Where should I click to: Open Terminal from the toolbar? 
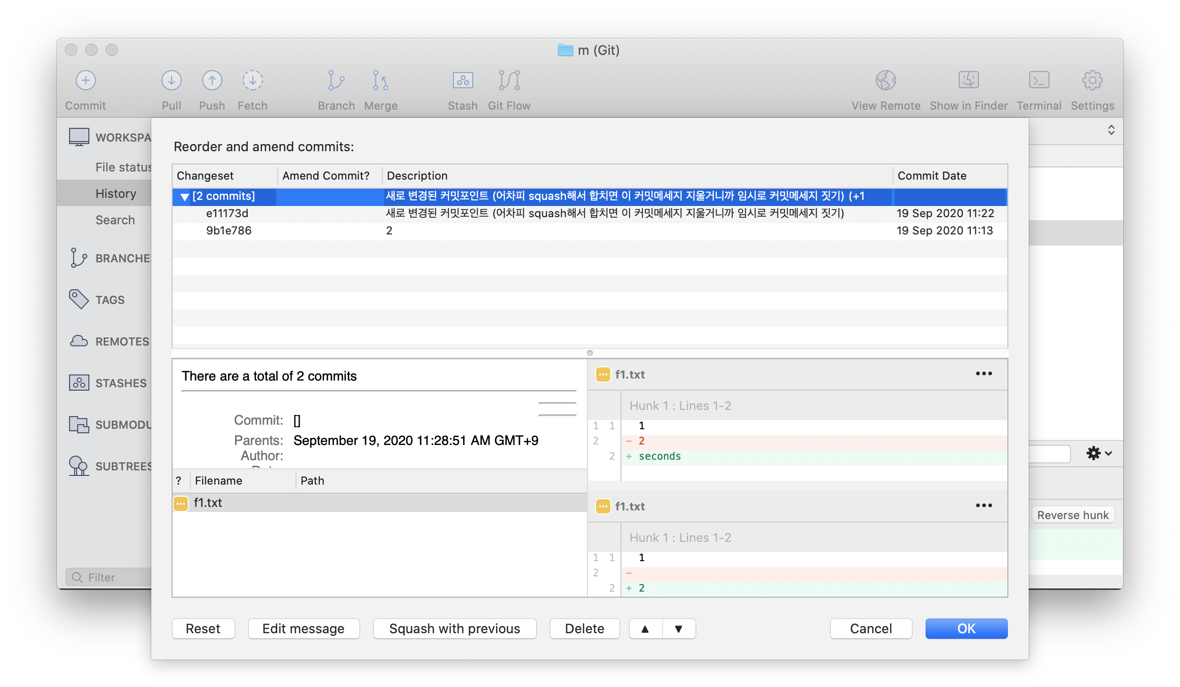pyautogui.click(x=1039, y=80)
